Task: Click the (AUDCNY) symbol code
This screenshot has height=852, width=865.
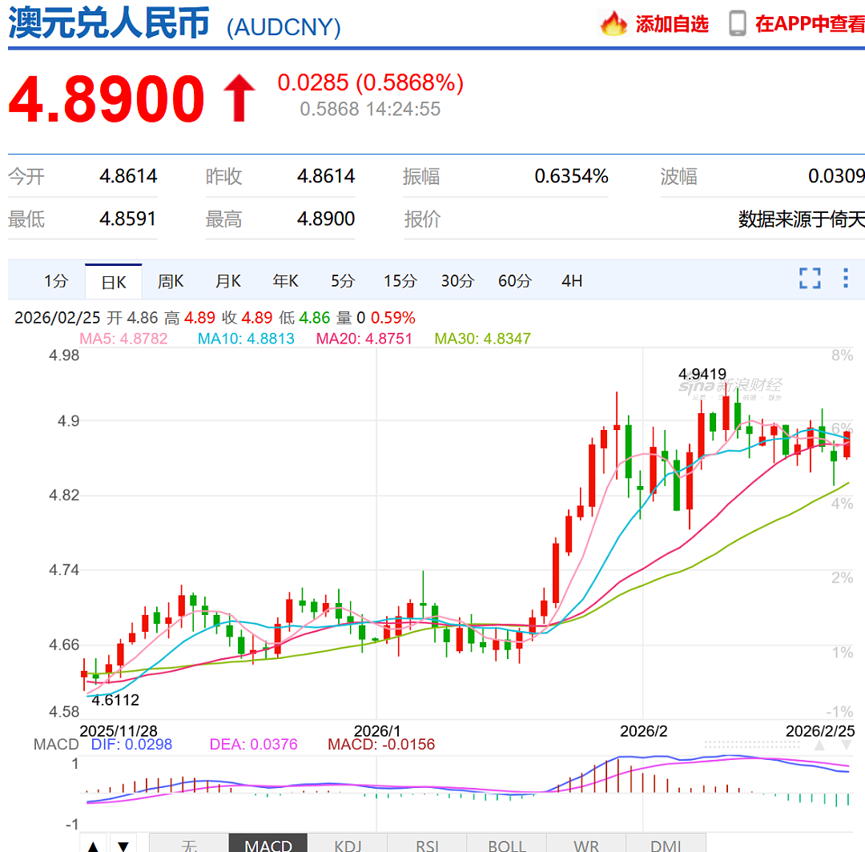Action: point(284,27)
